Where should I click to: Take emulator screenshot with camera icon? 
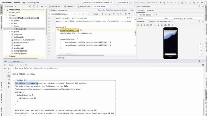pos(165,25)
